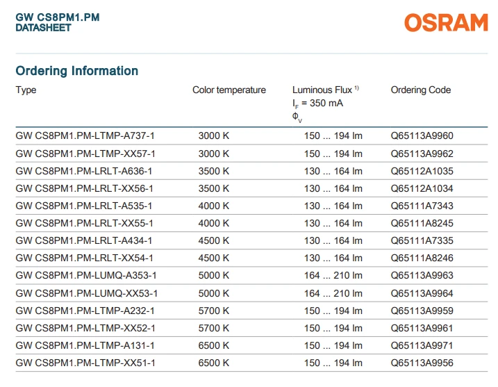Screen dimensions: 498x387
Task: Click the Ordering Information heading
Action: pyautogui.click(x=77, y=71)
